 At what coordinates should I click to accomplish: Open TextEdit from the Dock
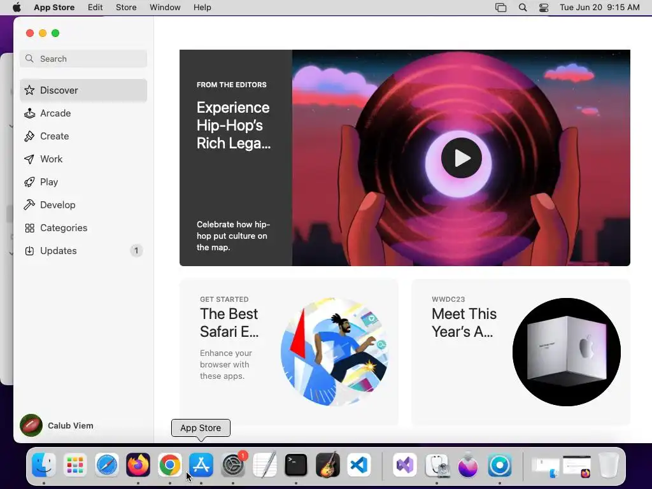pos(264,465)
